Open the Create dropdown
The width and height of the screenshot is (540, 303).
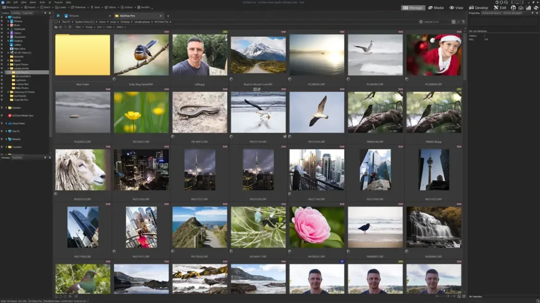pos(62,7)
